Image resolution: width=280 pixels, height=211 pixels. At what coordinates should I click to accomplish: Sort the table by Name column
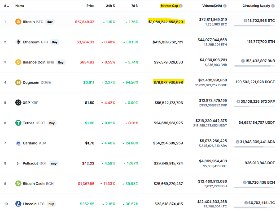click(20, 6)
